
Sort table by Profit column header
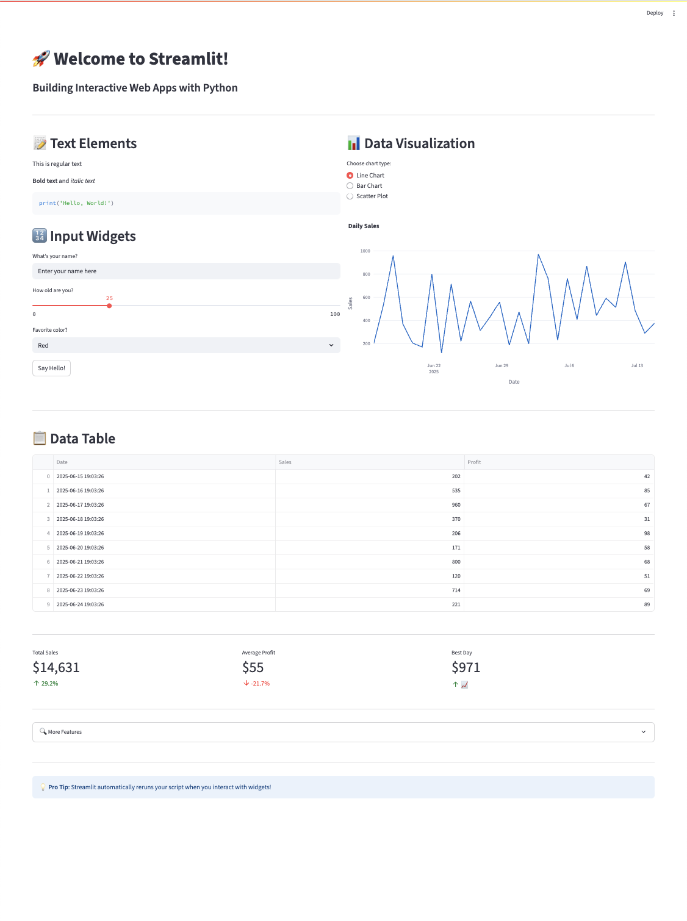coord(559,462)
